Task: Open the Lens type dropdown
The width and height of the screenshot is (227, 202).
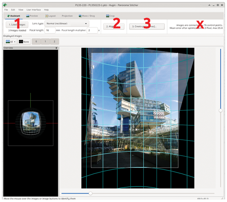Action: click(x=66, y=24)
